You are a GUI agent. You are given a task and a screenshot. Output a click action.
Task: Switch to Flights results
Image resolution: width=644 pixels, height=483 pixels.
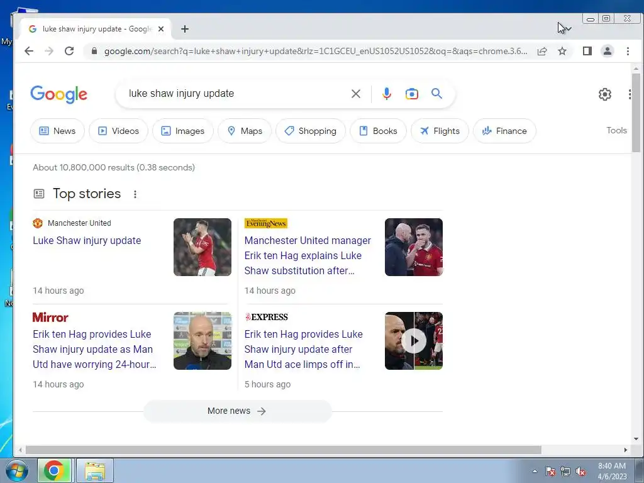[x=440, y=131]
